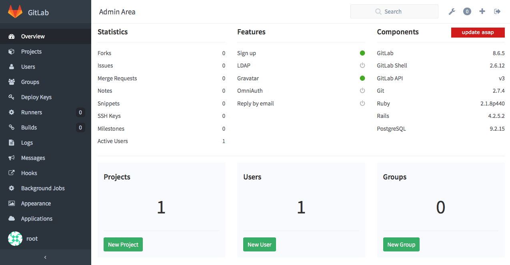Open the Messages section

[x=33, y=157]
